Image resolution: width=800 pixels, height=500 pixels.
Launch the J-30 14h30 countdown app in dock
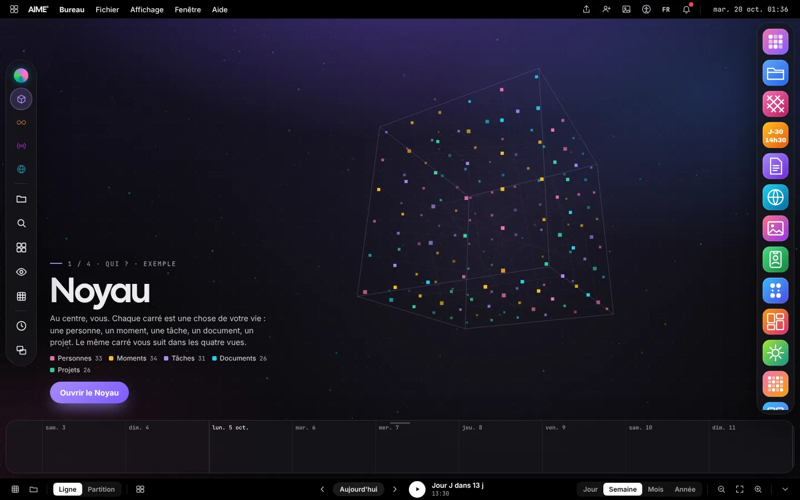coord(776,136)
